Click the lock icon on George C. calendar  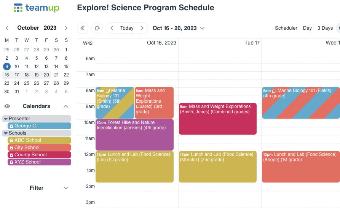pos(11,126)
